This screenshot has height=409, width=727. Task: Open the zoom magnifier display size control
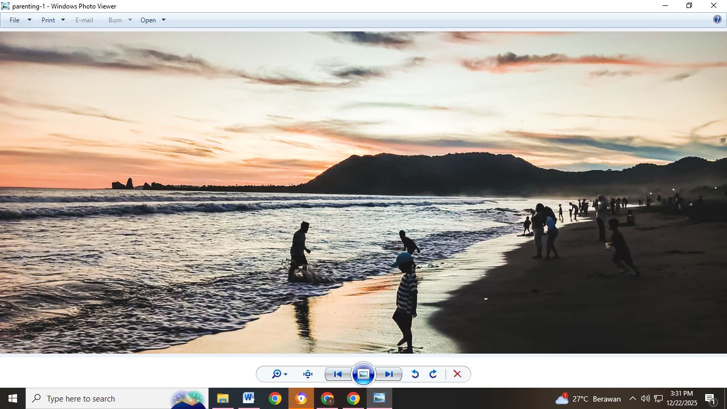tap(279, 374)
